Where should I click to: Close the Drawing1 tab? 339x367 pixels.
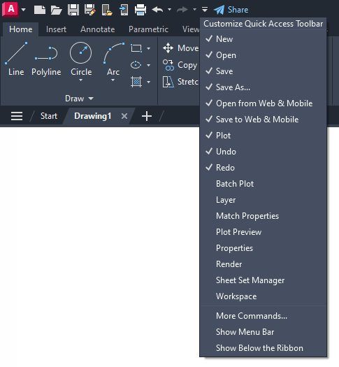124,116
